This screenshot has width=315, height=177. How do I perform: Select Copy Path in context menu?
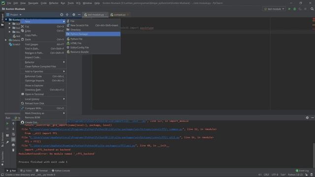[x=43, y=35]
